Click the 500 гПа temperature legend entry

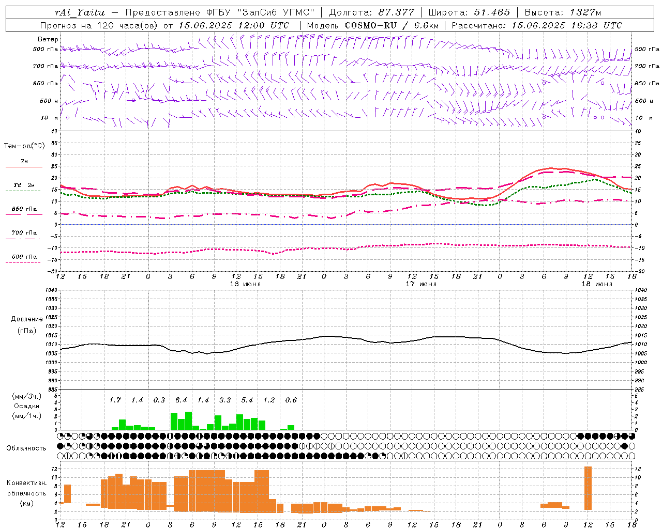tap(24, 257)
